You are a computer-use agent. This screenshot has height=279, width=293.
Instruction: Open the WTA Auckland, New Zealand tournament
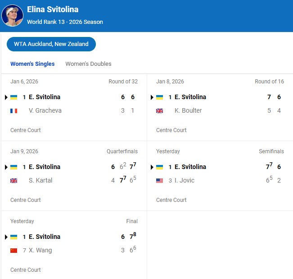point(51,44)
